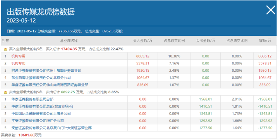Click buy total 17494.35 in section header

point(69,49)
